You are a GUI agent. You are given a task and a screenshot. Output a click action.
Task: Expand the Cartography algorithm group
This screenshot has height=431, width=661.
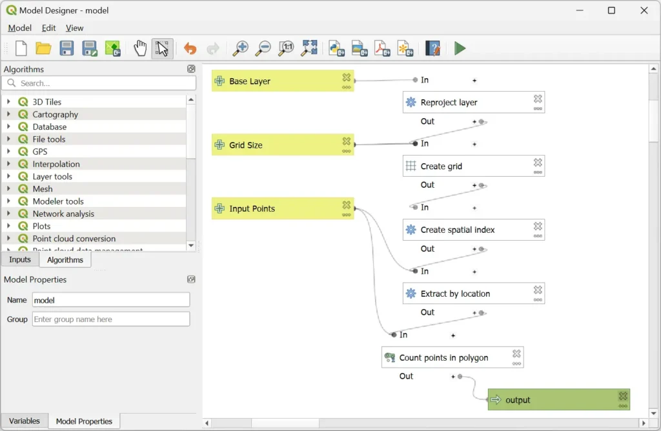click(8, 114)
